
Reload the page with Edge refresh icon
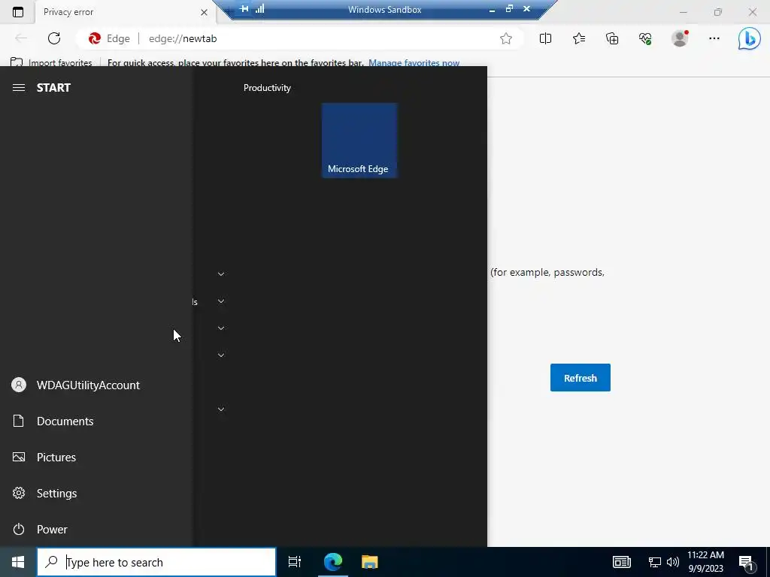click(x=54, y=38)
